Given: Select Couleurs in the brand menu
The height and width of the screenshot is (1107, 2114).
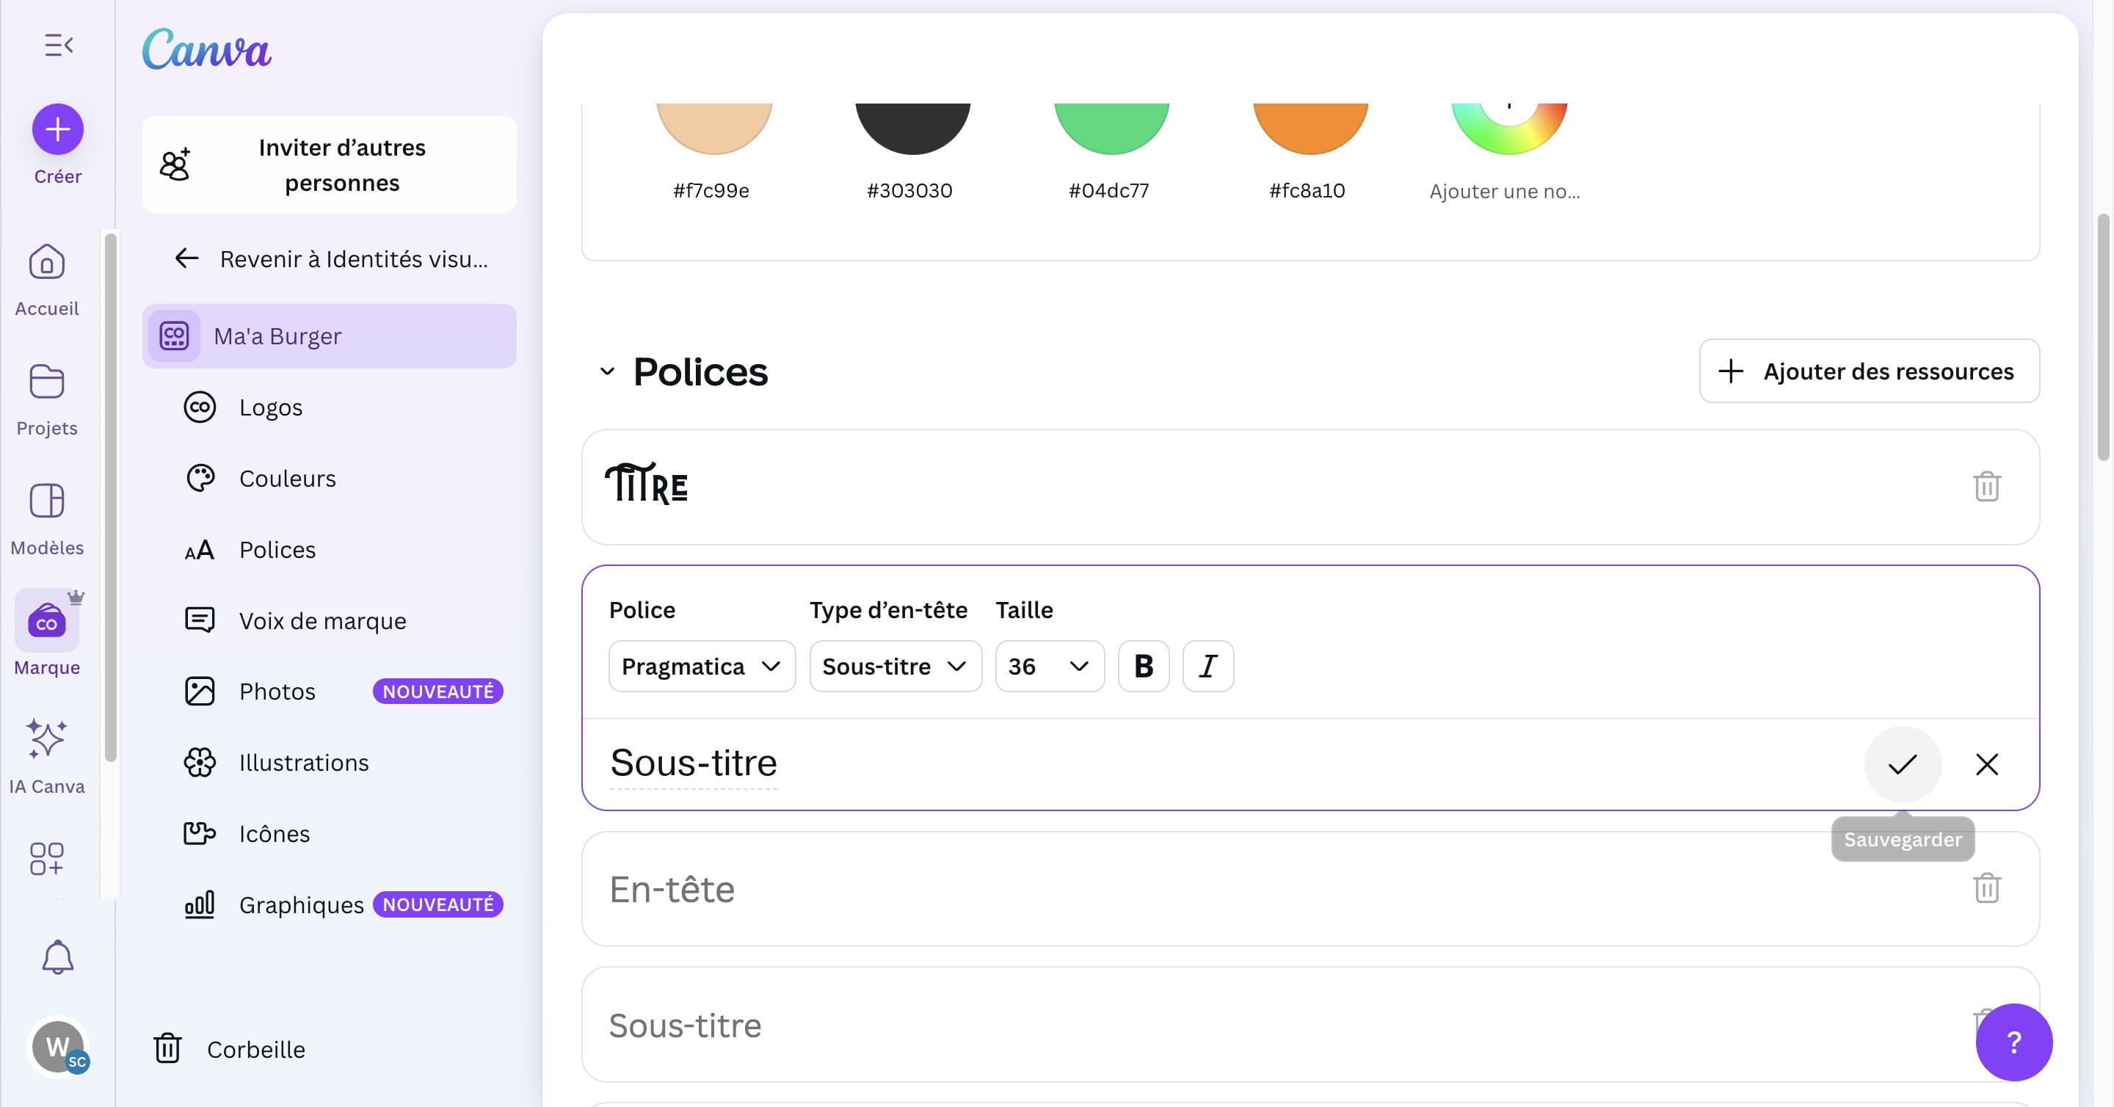Looking at the screenshot, I should tap(287, 479).
